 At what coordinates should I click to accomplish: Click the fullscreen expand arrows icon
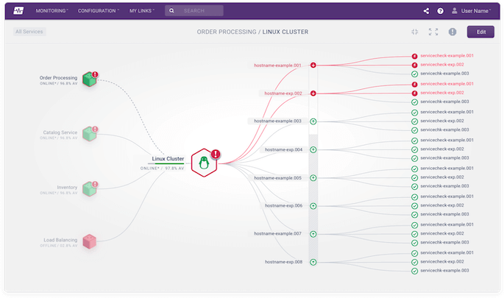[433, 32]
